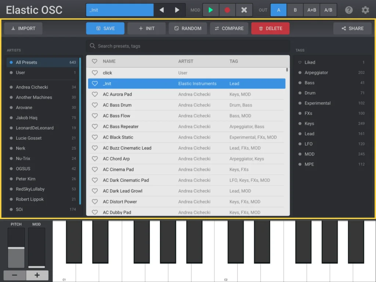Image resolution: width=376 pixels, height=282 pixels.
Task: Like AC Distort Power heart icon
Action: pyautogui.click(x=95, y=201)
